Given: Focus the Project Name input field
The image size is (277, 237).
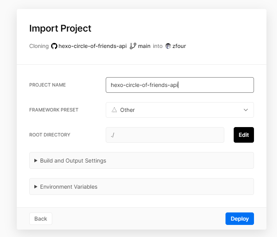Looking at the screenshot, I should (x=179, y=85).
